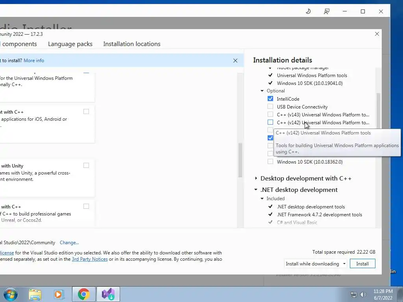Open volume control tray icon
Viewport: 403px width, 302px height.
coord(363,294)
